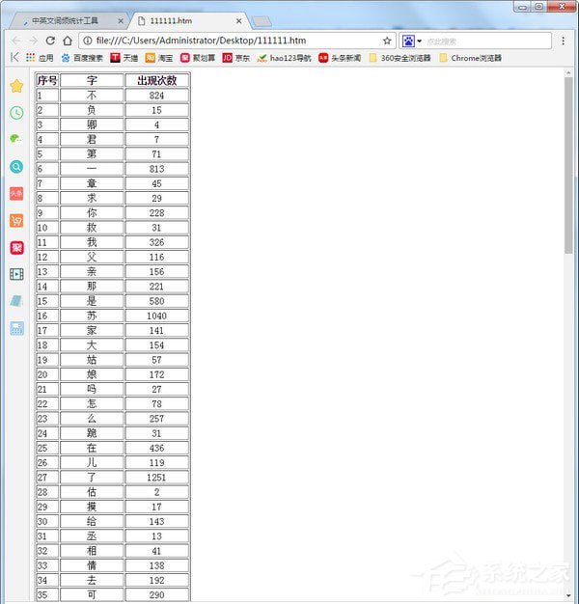Open the 京东 bookmark
Screen dimensions: 579x604
[235, 58]
